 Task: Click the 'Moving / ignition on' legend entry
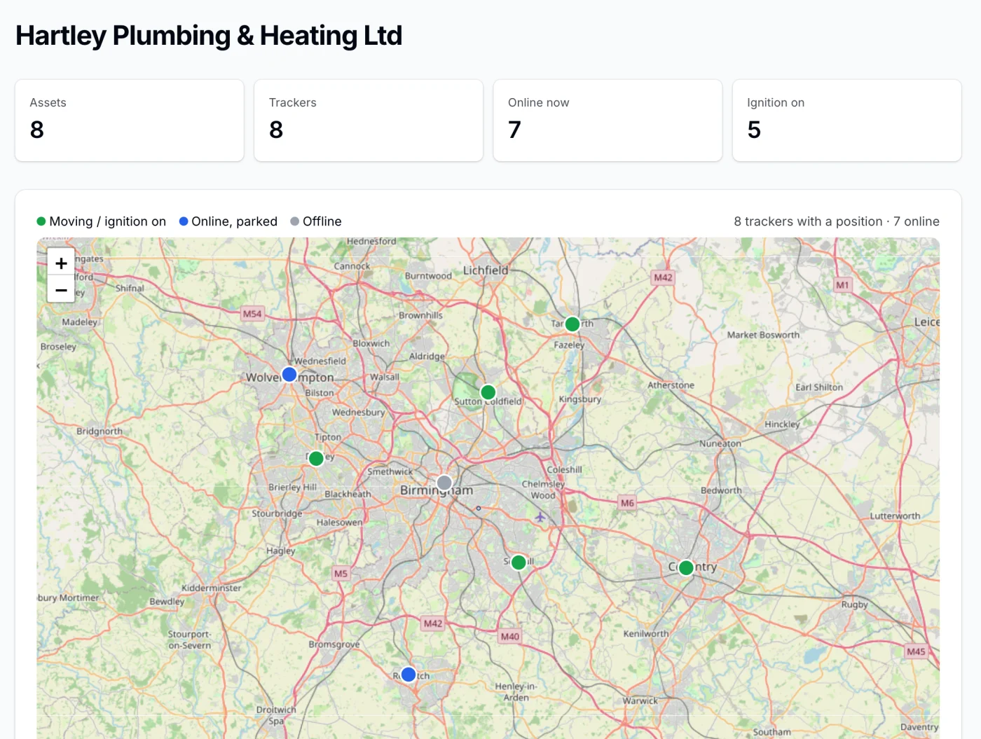[102, 221]
